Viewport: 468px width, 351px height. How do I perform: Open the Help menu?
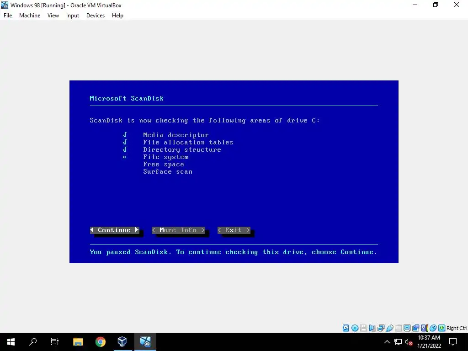tap(117, 16)
